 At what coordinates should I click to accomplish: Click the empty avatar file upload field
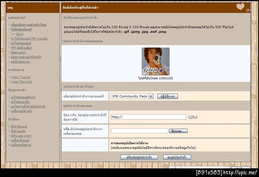tap(139, 131)
